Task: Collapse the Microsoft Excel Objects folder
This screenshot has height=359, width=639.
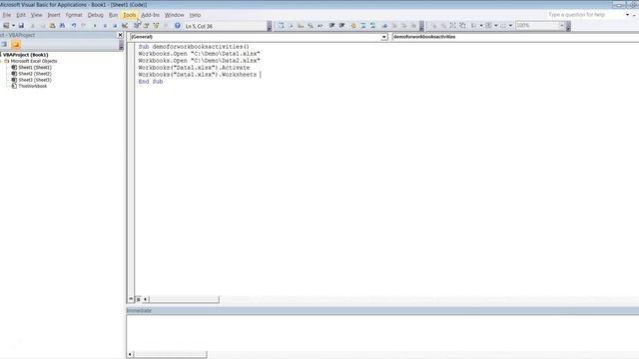Action: click(2, 61)
